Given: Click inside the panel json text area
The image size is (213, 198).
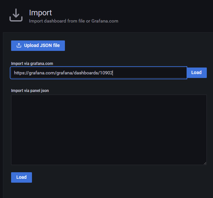Looking at the screenshot, I should 109,130.
